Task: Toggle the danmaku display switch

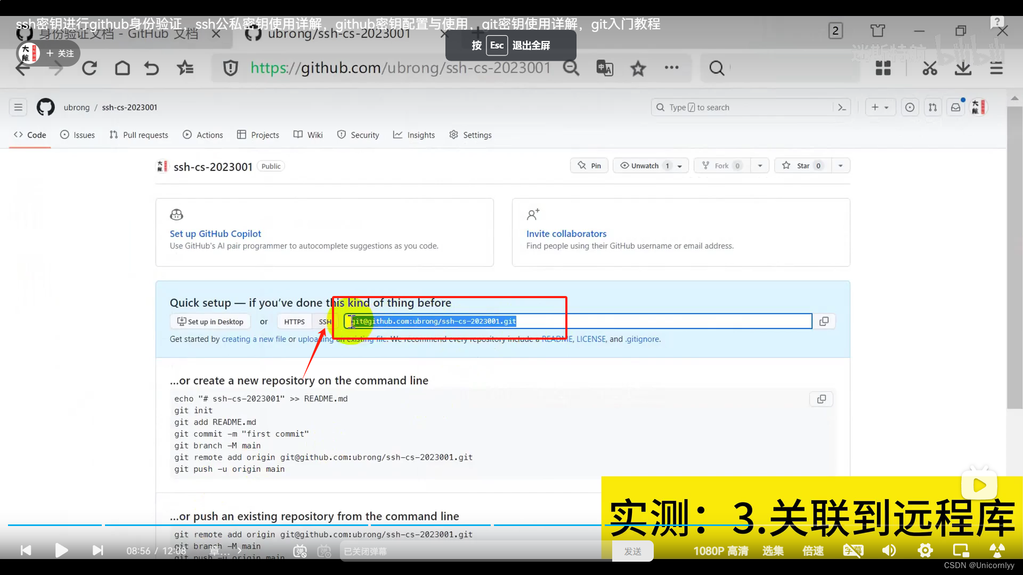Action: (300, 551)
